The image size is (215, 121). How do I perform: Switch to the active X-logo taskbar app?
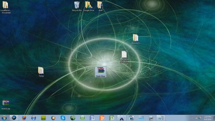(122, 118)
